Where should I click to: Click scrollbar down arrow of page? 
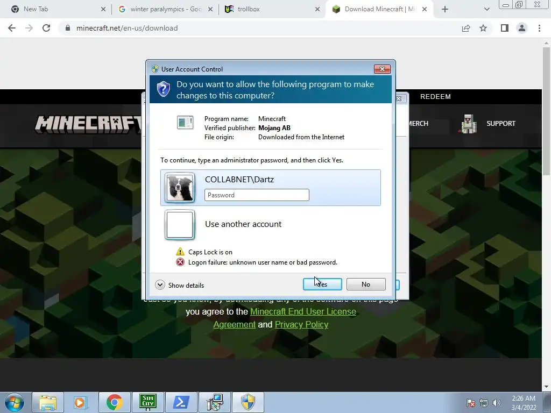click(x=546, y=387)
